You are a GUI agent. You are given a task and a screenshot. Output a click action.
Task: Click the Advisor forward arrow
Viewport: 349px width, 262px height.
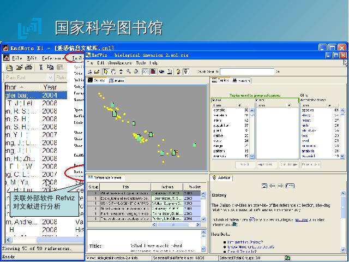pyautogui.click(x=280, y=186)
